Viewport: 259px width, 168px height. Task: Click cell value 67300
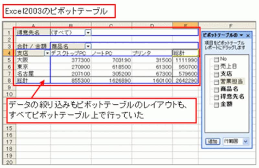tap(152, 74)
